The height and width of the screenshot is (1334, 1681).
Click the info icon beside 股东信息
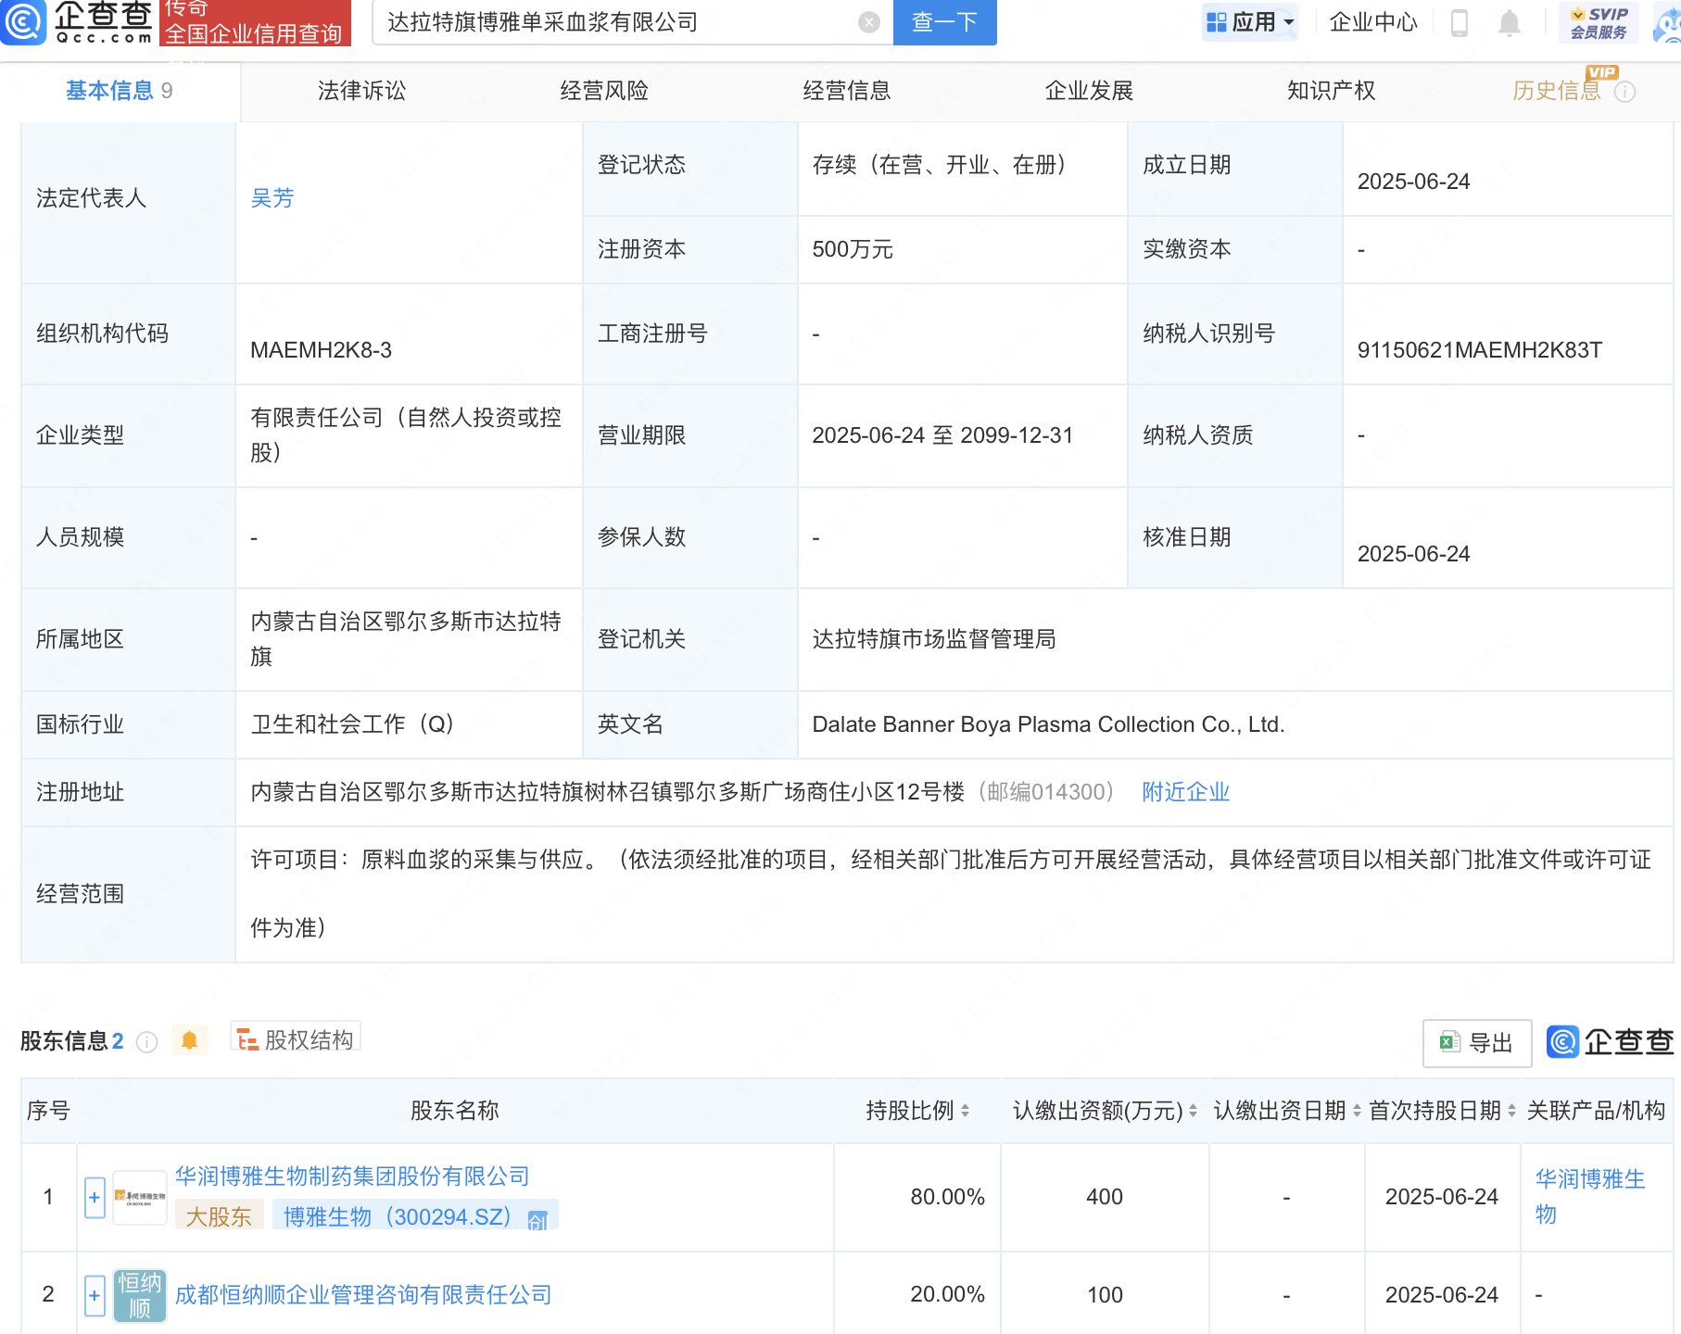coord(146,1042)
